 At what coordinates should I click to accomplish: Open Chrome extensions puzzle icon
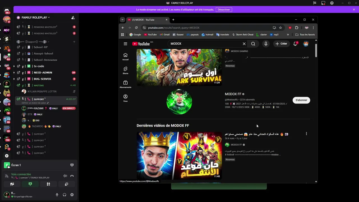pyautogui.click(x=297, y=27)
